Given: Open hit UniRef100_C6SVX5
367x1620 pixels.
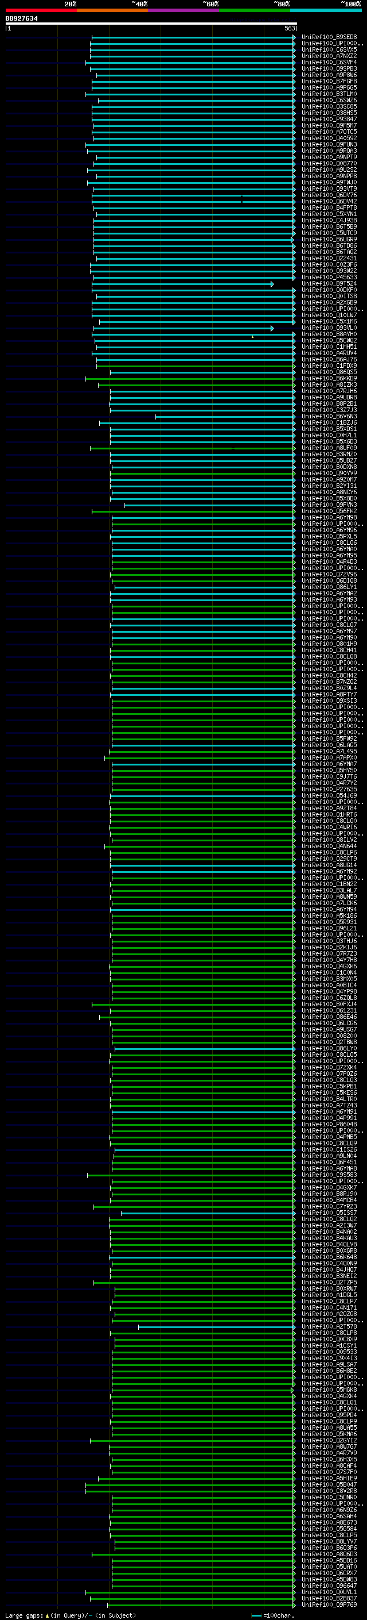Looking at the screenshot, I should [x=329, y=49].
